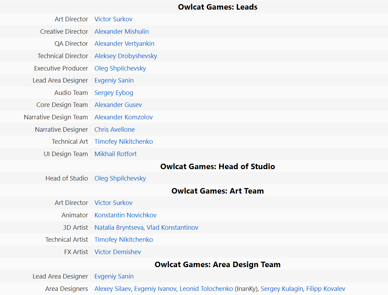
Task: Click the "Technical Director" role label
Action: (63, 56)
